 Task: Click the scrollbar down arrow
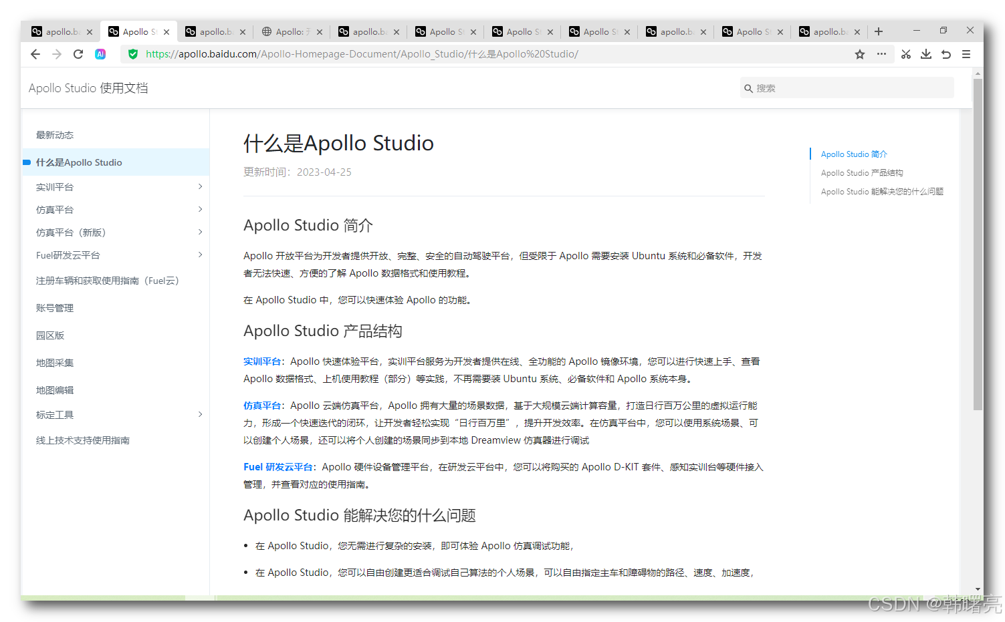978,589
